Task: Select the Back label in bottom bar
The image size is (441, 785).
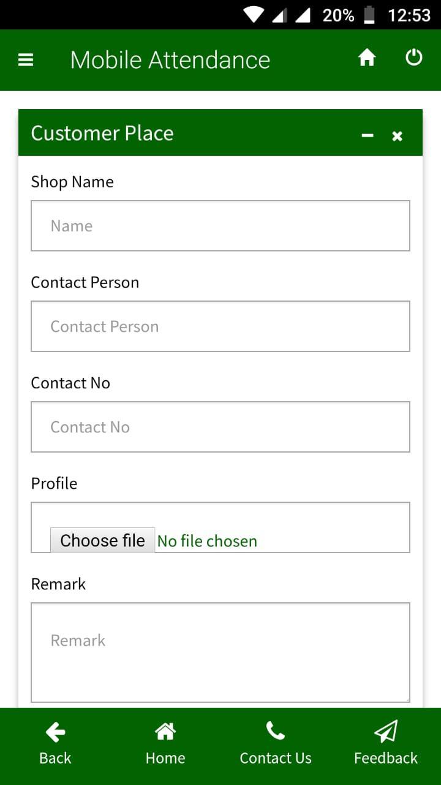Action: coord(55,758)
